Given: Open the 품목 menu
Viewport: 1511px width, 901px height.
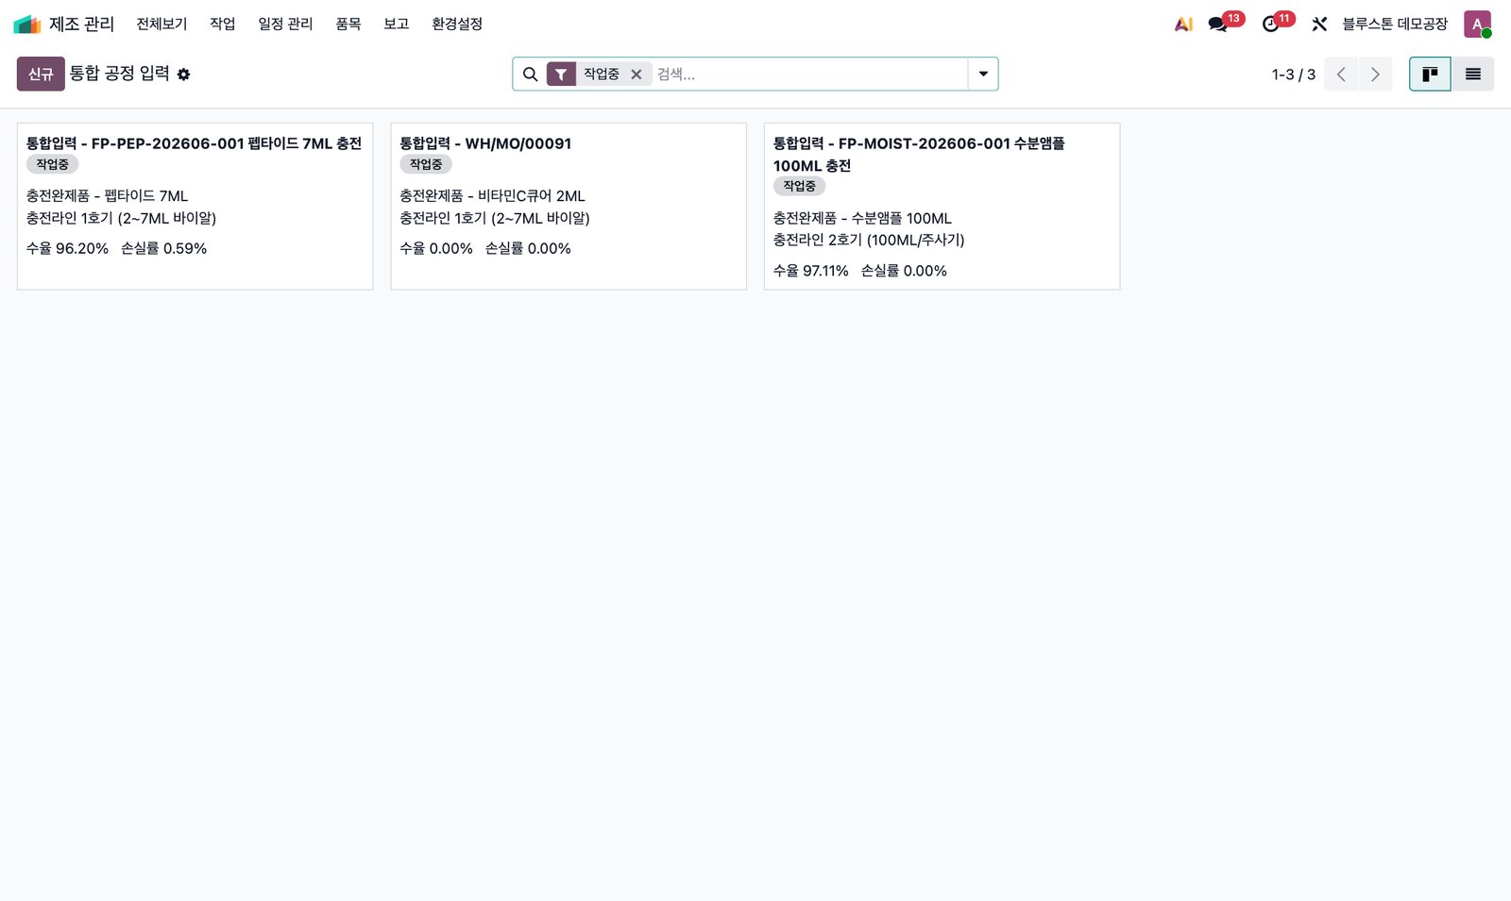Looking at the screenshot, I should click(348, 24).
